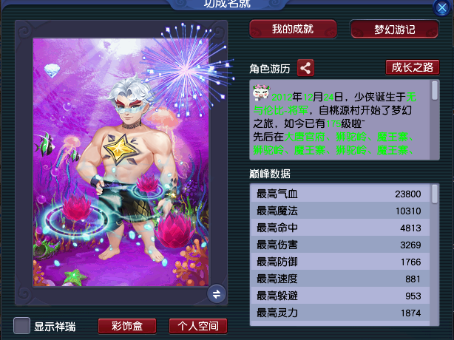Click the 最高速度 stat row

click(x=339, y=279)
